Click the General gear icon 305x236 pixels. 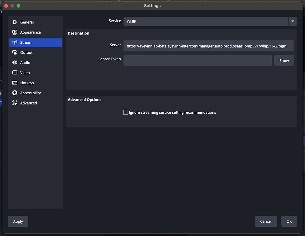pyautogui.click(x=15, y=22)
